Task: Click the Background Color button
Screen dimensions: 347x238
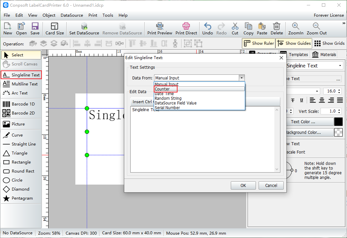Action: point(310,132)
